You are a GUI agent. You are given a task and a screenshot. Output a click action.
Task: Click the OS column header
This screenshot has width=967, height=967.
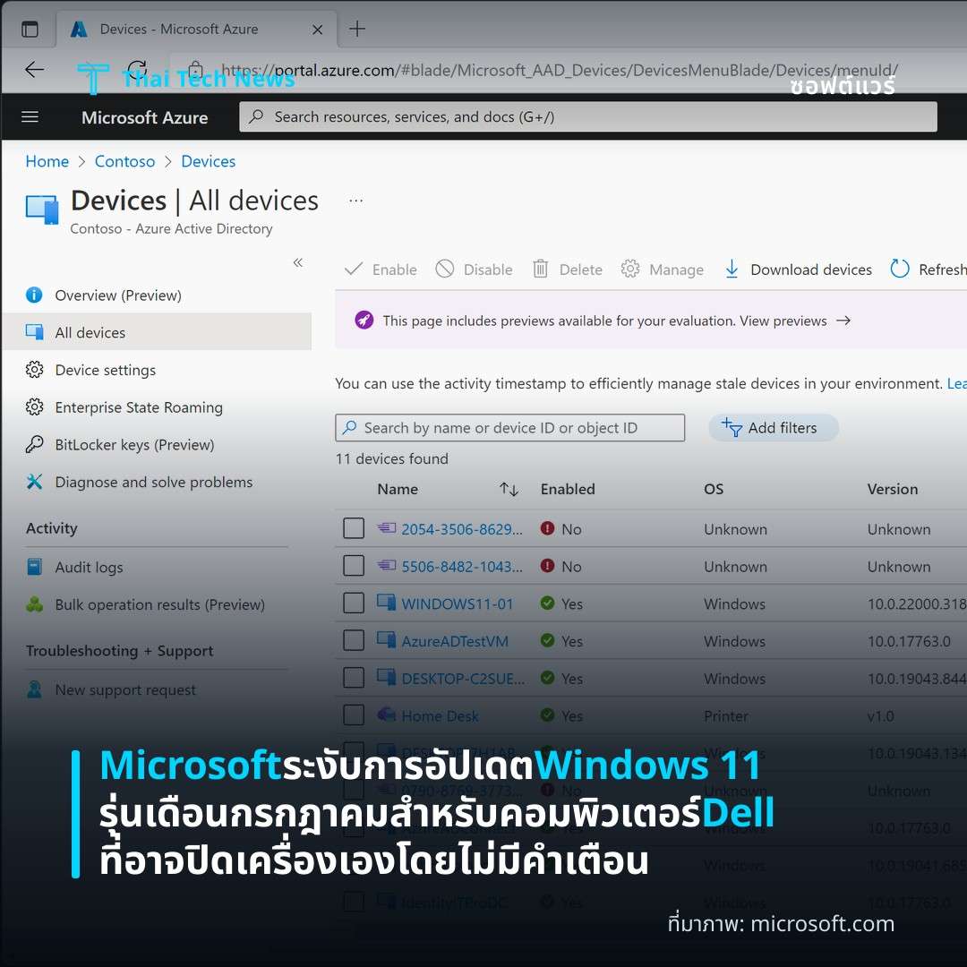pyautogui.click(x=714, y=489)
